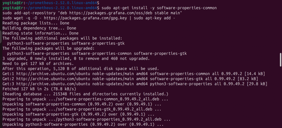Click the first empty yogita@Er prompt line
The width and height of the screenshot is (282, 128).
(x=51, y=3)
